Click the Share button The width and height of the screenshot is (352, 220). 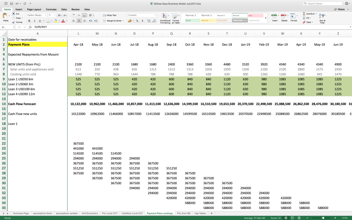click(x=340, y=9)
